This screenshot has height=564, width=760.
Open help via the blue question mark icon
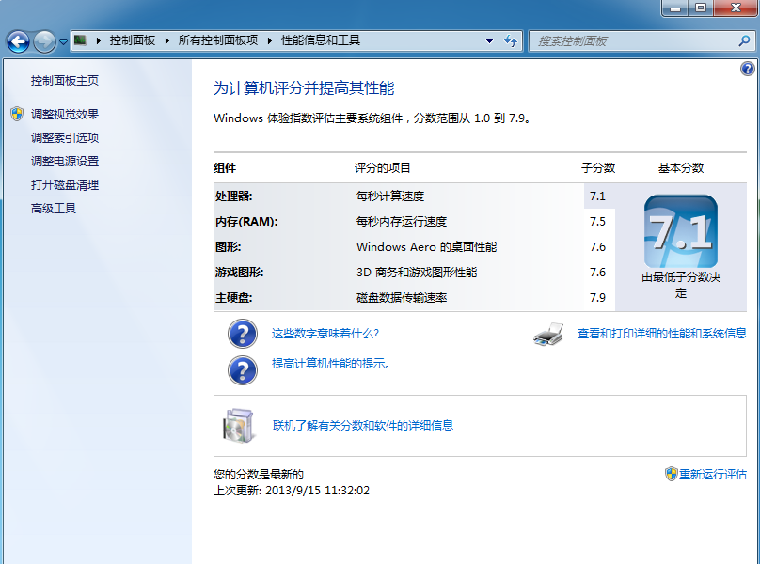[x=747, y=69]
